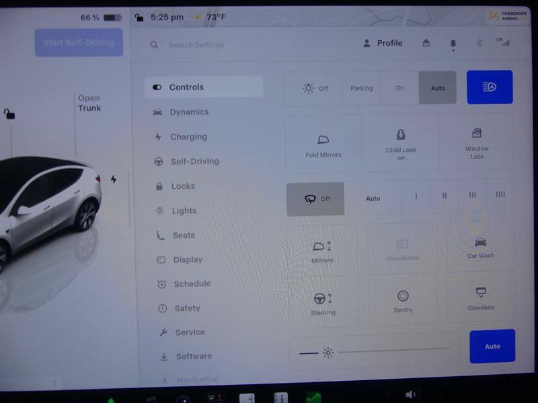Adjust the display brightness slider

click(x=375, y=351)
